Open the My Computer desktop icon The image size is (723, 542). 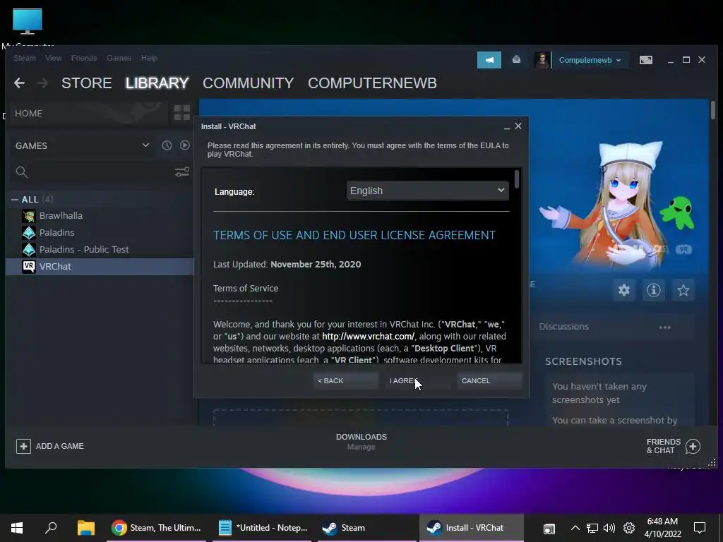pyautogui.click(x=28, y=28)
